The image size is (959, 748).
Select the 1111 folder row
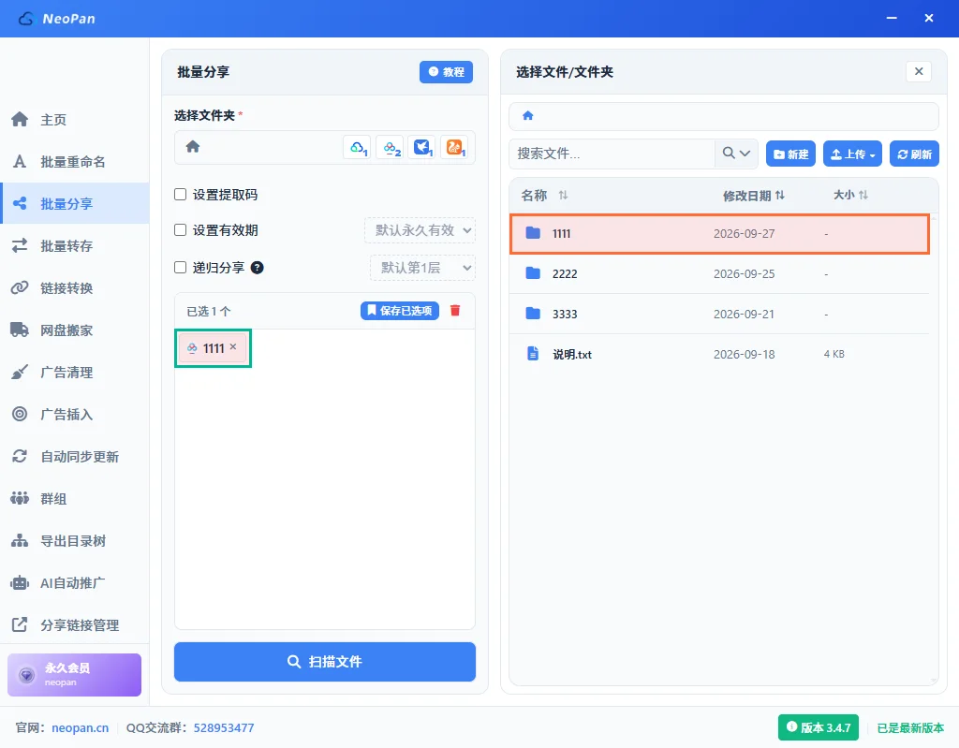click(x=720, y=234)
